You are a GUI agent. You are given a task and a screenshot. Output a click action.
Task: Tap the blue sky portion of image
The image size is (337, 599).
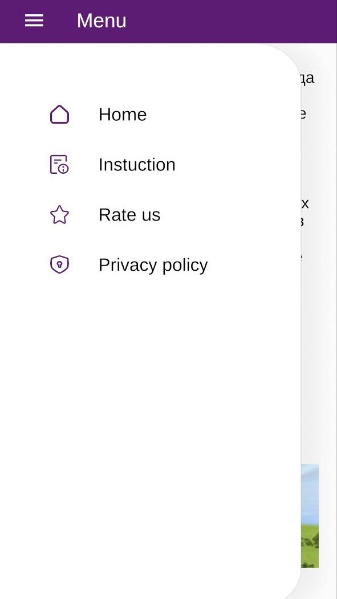(310, 493)
